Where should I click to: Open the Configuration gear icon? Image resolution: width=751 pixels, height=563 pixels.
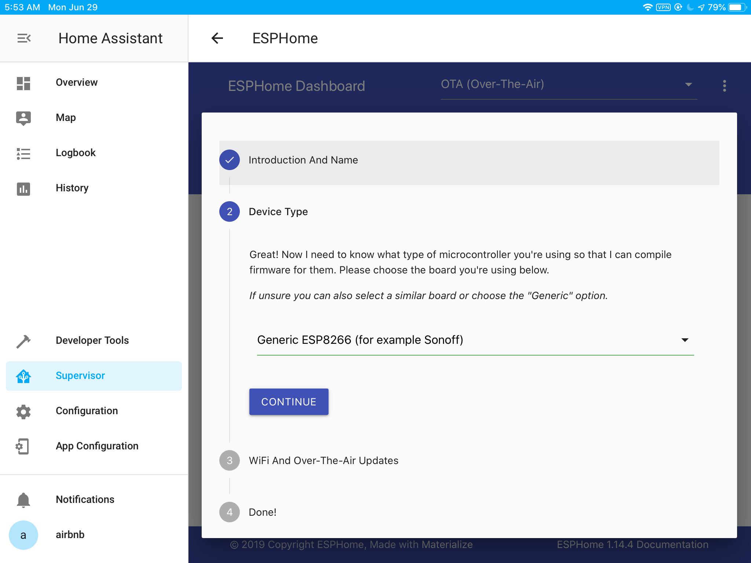point(23,412)
